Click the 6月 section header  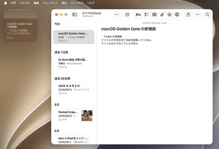pyautogui.click(x=57, y=131)
